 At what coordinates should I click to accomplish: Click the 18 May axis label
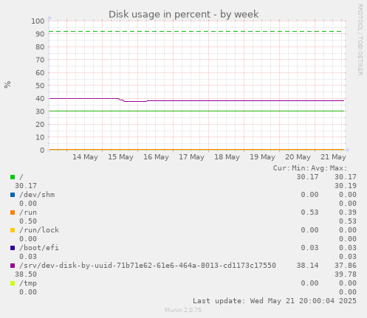(227, 157)
